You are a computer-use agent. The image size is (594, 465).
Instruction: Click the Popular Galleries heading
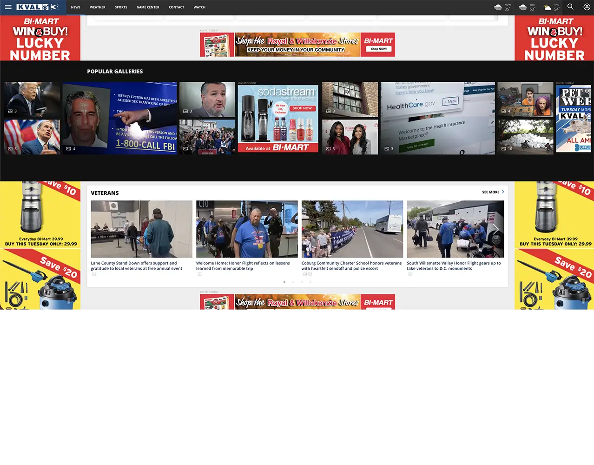(x=115, y=72)
